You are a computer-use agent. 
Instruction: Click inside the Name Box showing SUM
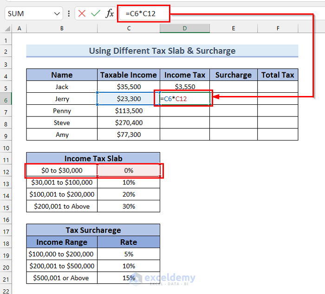[29, 13]
